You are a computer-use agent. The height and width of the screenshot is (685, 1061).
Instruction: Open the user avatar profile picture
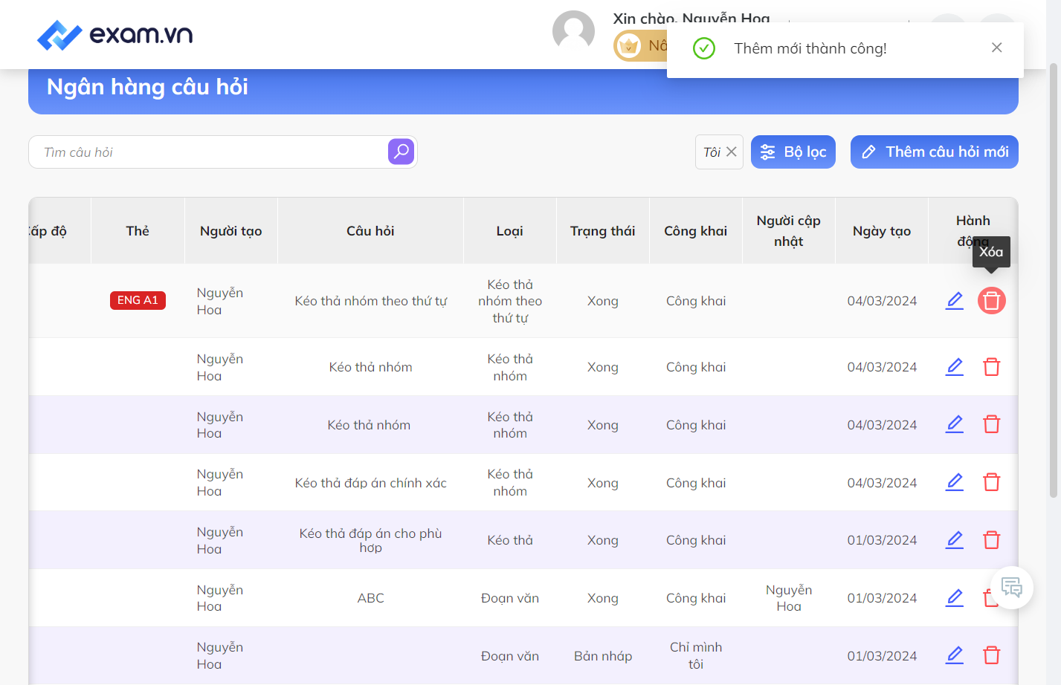[573, 32]
